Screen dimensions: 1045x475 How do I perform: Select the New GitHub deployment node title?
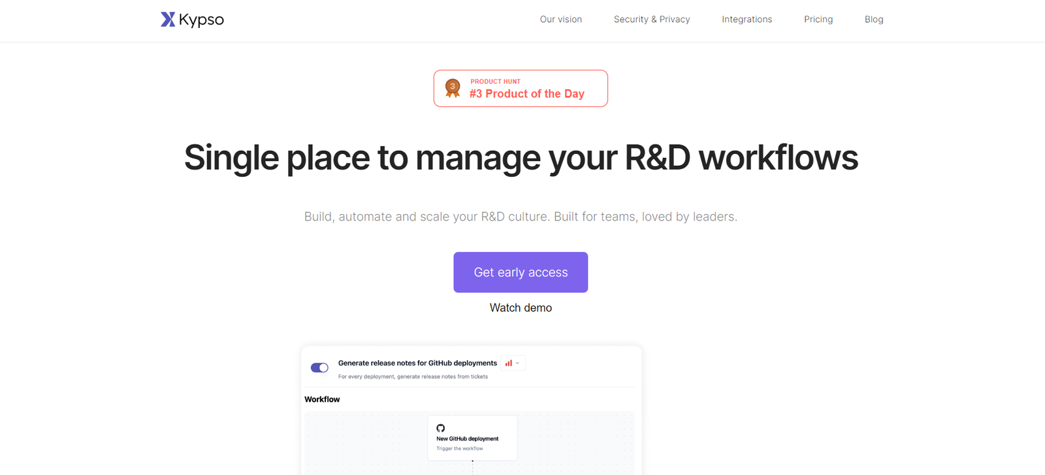point(467,438)
